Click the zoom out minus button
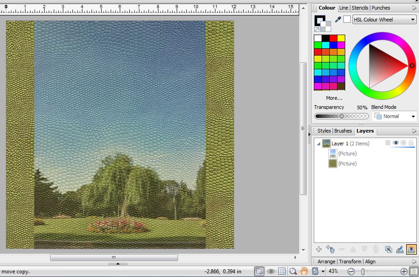419x277 pixels. [351, 272]
